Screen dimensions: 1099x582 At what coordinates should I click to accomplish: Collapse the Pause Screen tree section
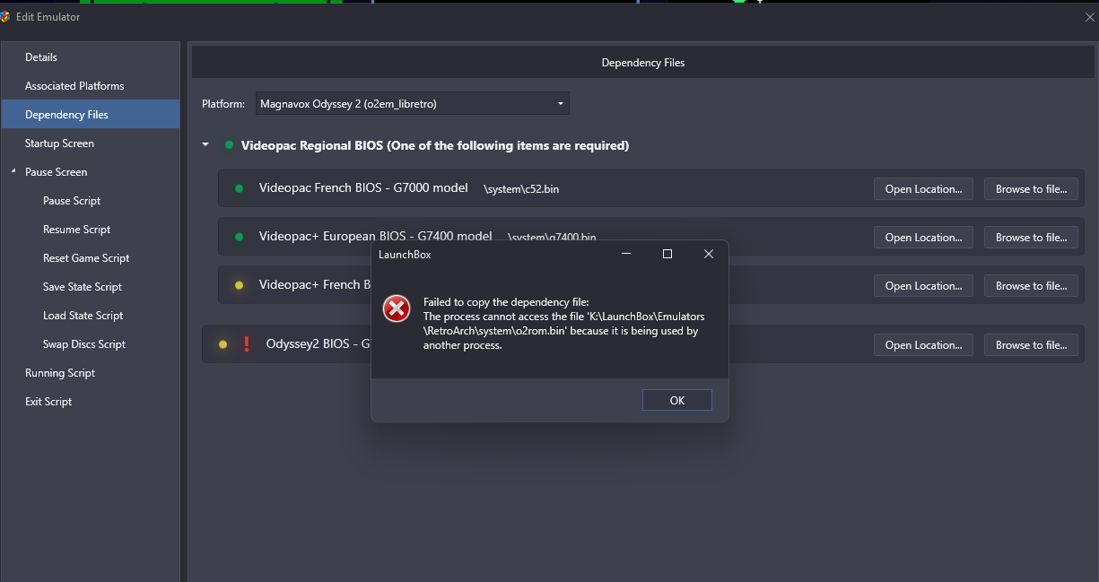(13, 171)
